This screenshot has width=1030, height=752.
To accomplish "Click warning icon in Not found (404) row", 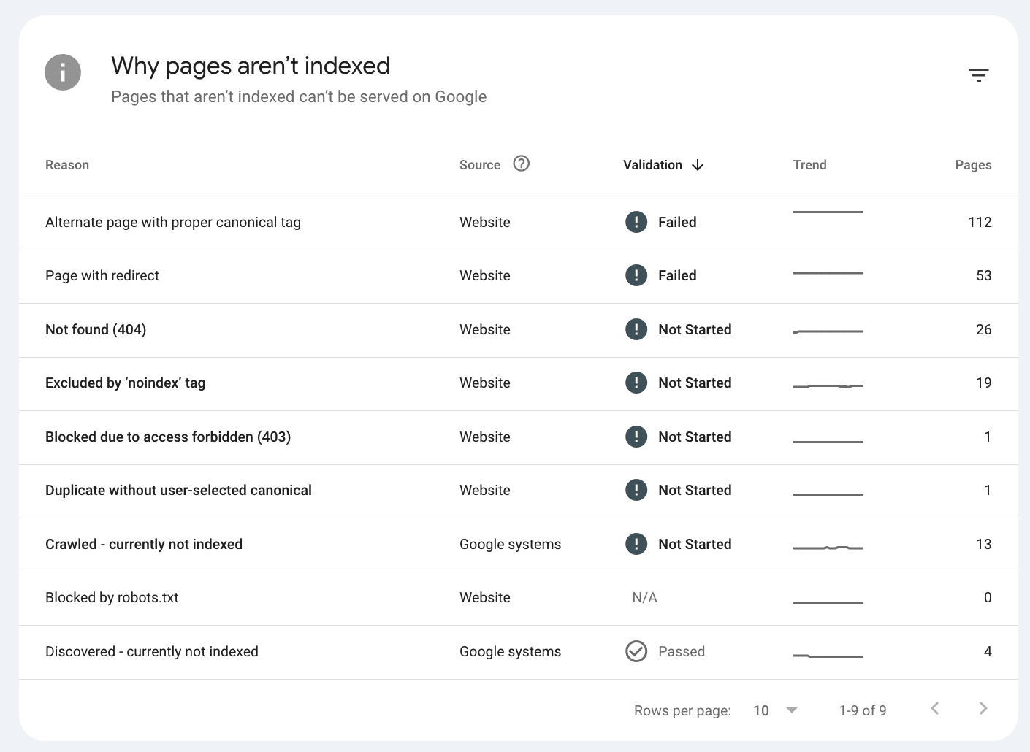I will pyautogui.click(x=636, y=329).
